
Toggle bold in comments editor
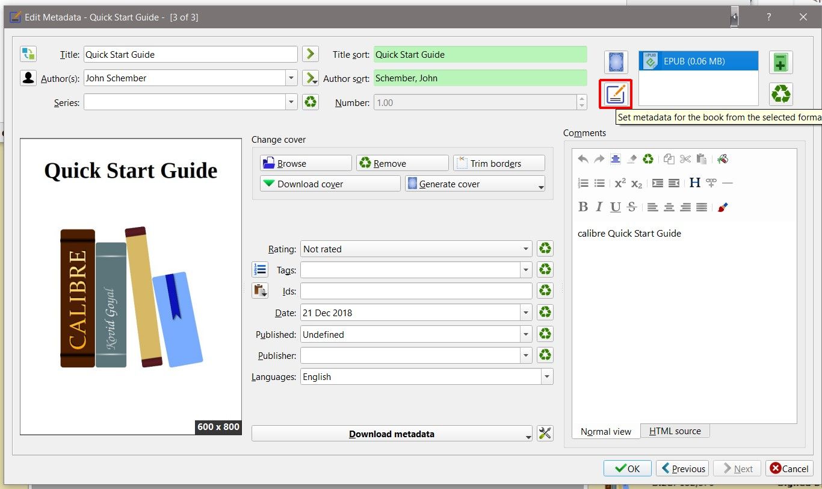pos(583,207)
